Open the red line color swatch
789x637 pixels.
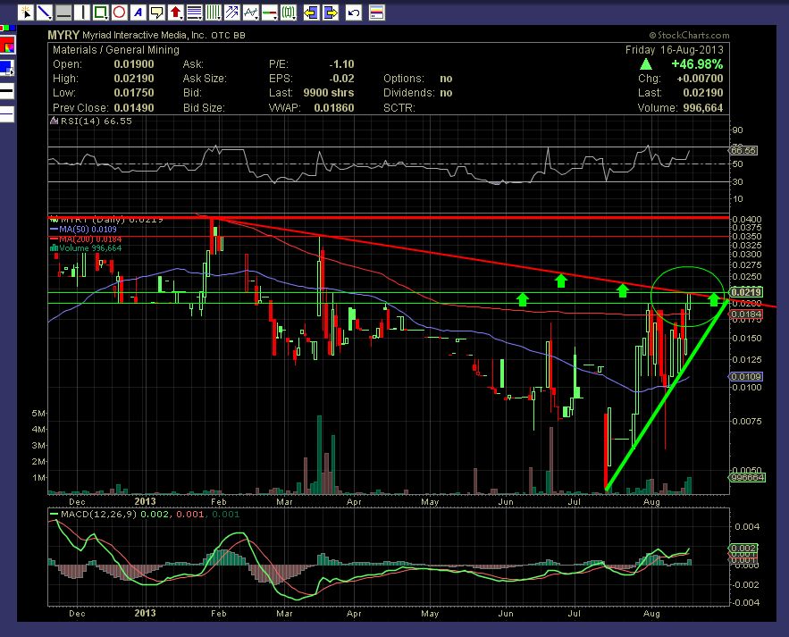click(x=7, y=46)
